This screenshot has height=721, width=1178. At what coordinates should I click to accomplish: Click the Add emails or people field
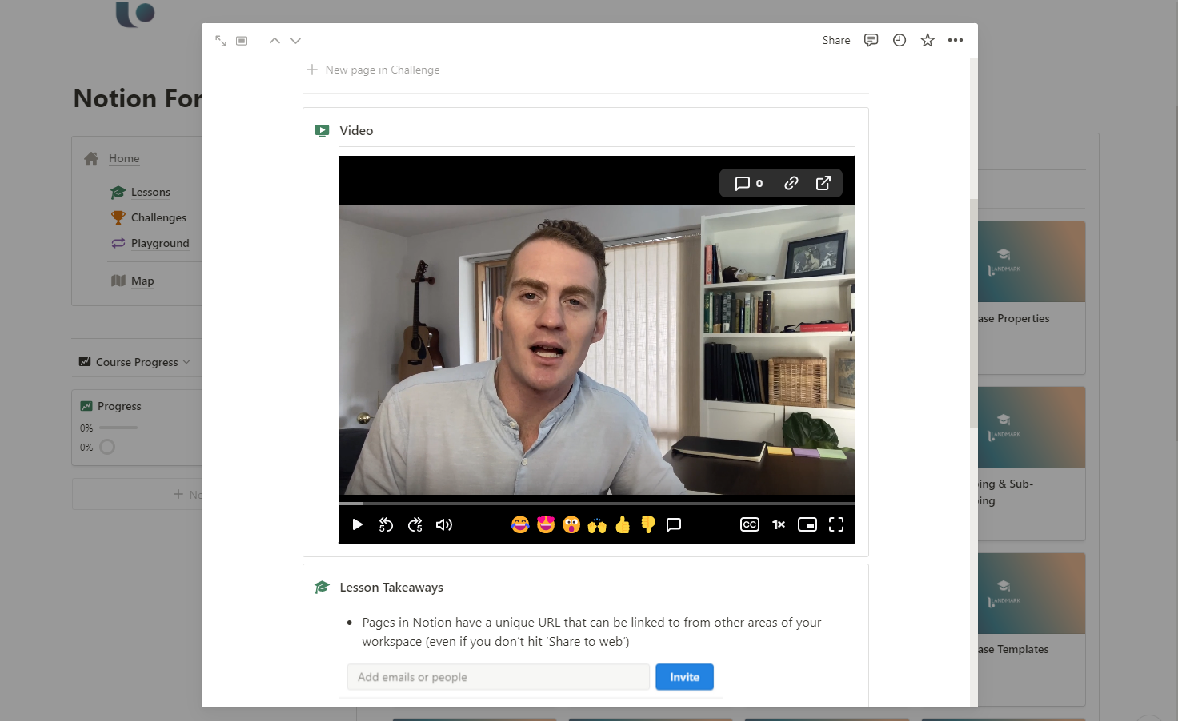coord(496,676)
